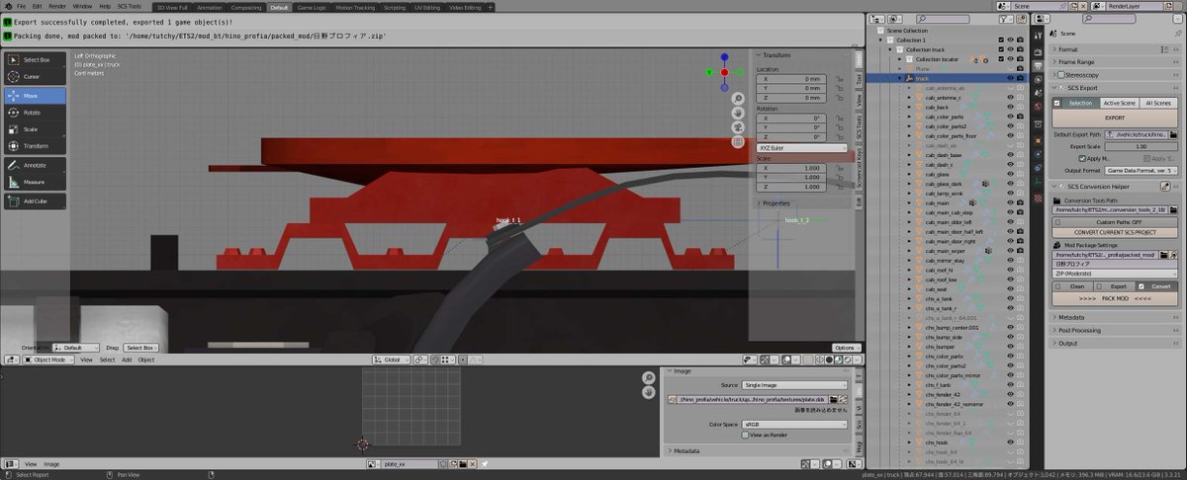Browse folder for Default Export Path
Viewport: 1187px width, 480px height.
click(1173, 134)
